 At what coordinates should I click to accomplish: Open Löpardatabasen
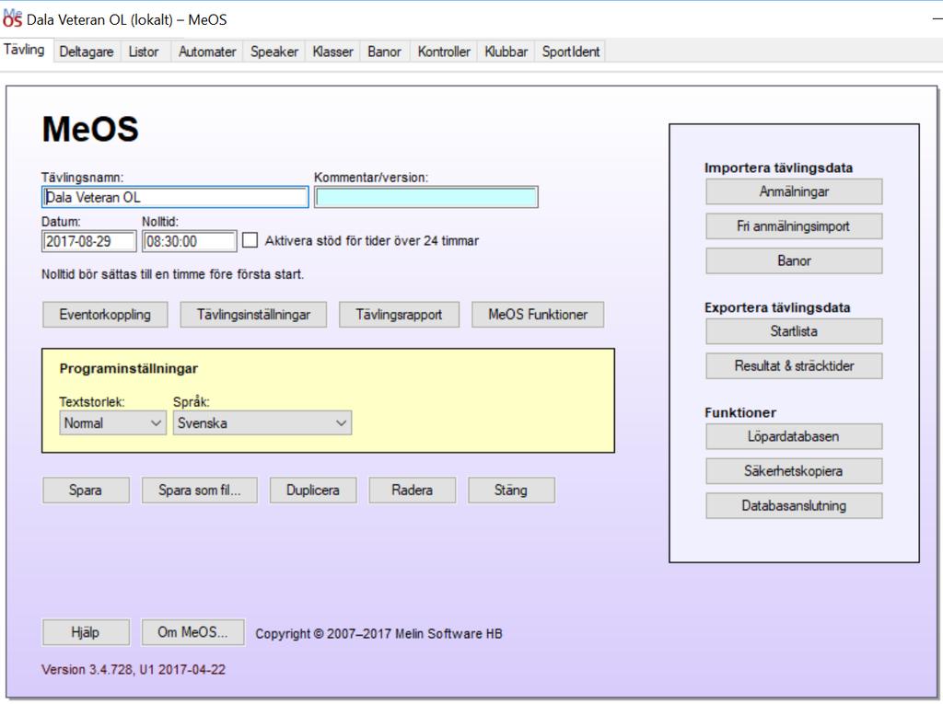coord(794,436)
